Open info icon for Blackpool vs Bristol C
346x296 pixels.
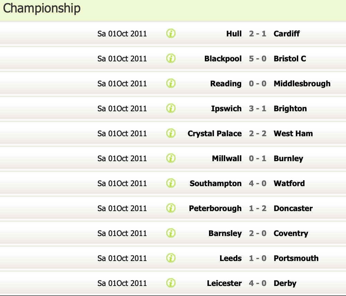171,59
